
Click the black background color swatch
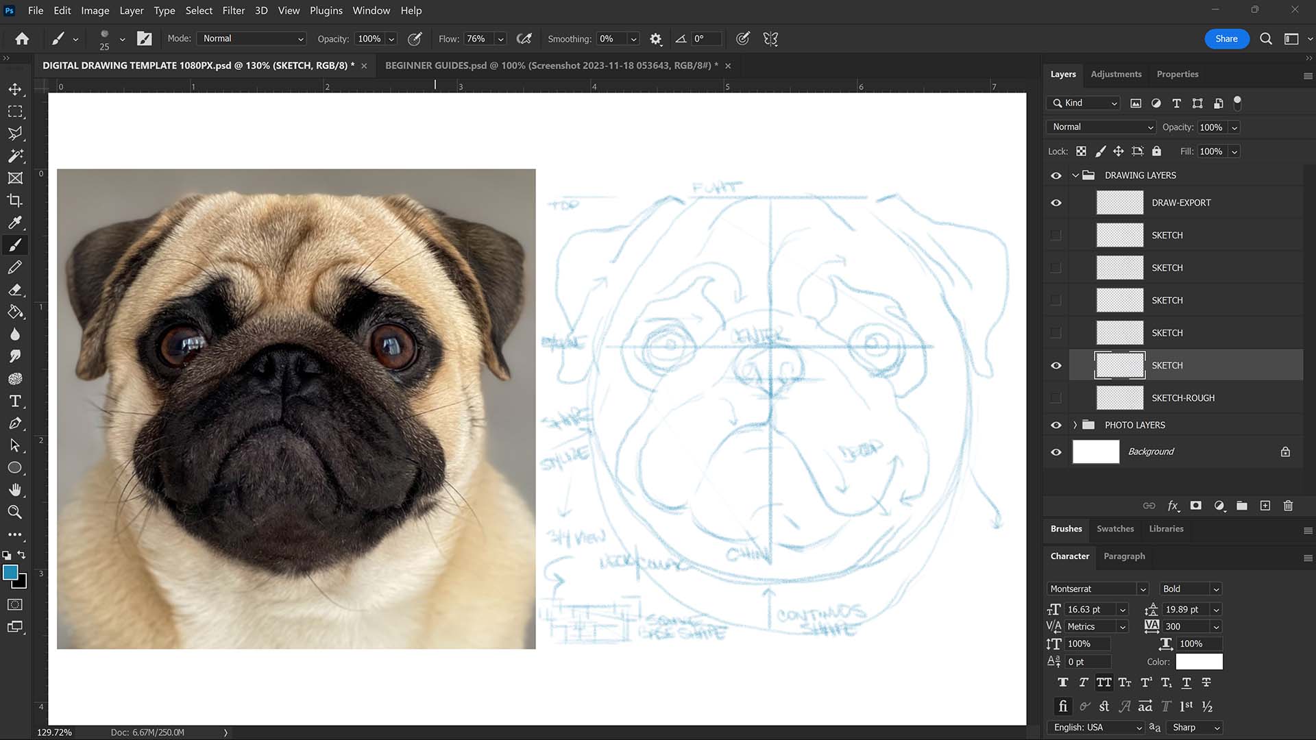[21, 582]
